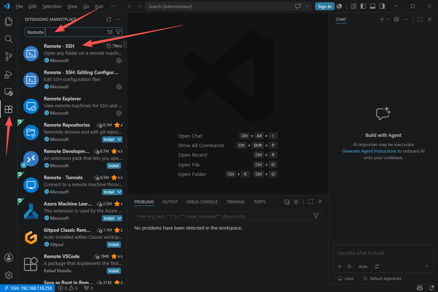Open manage gear for Remote Explorer extension

click(x=119, y=113)
